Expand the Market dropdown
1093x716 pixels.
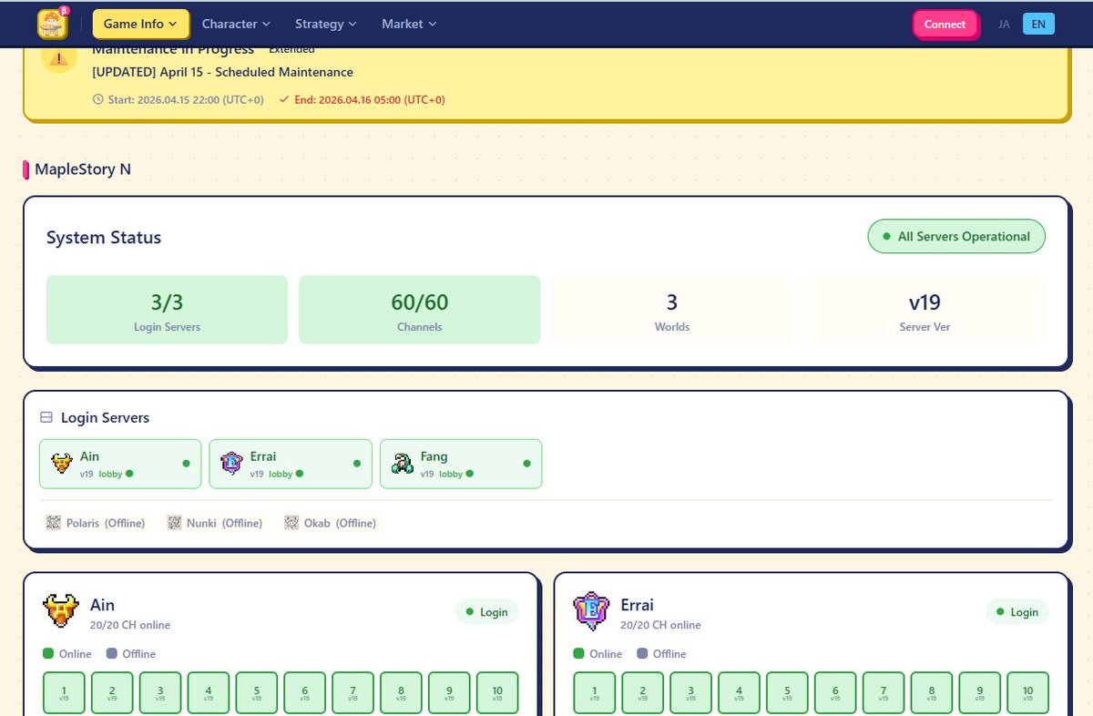pos(409,24)
